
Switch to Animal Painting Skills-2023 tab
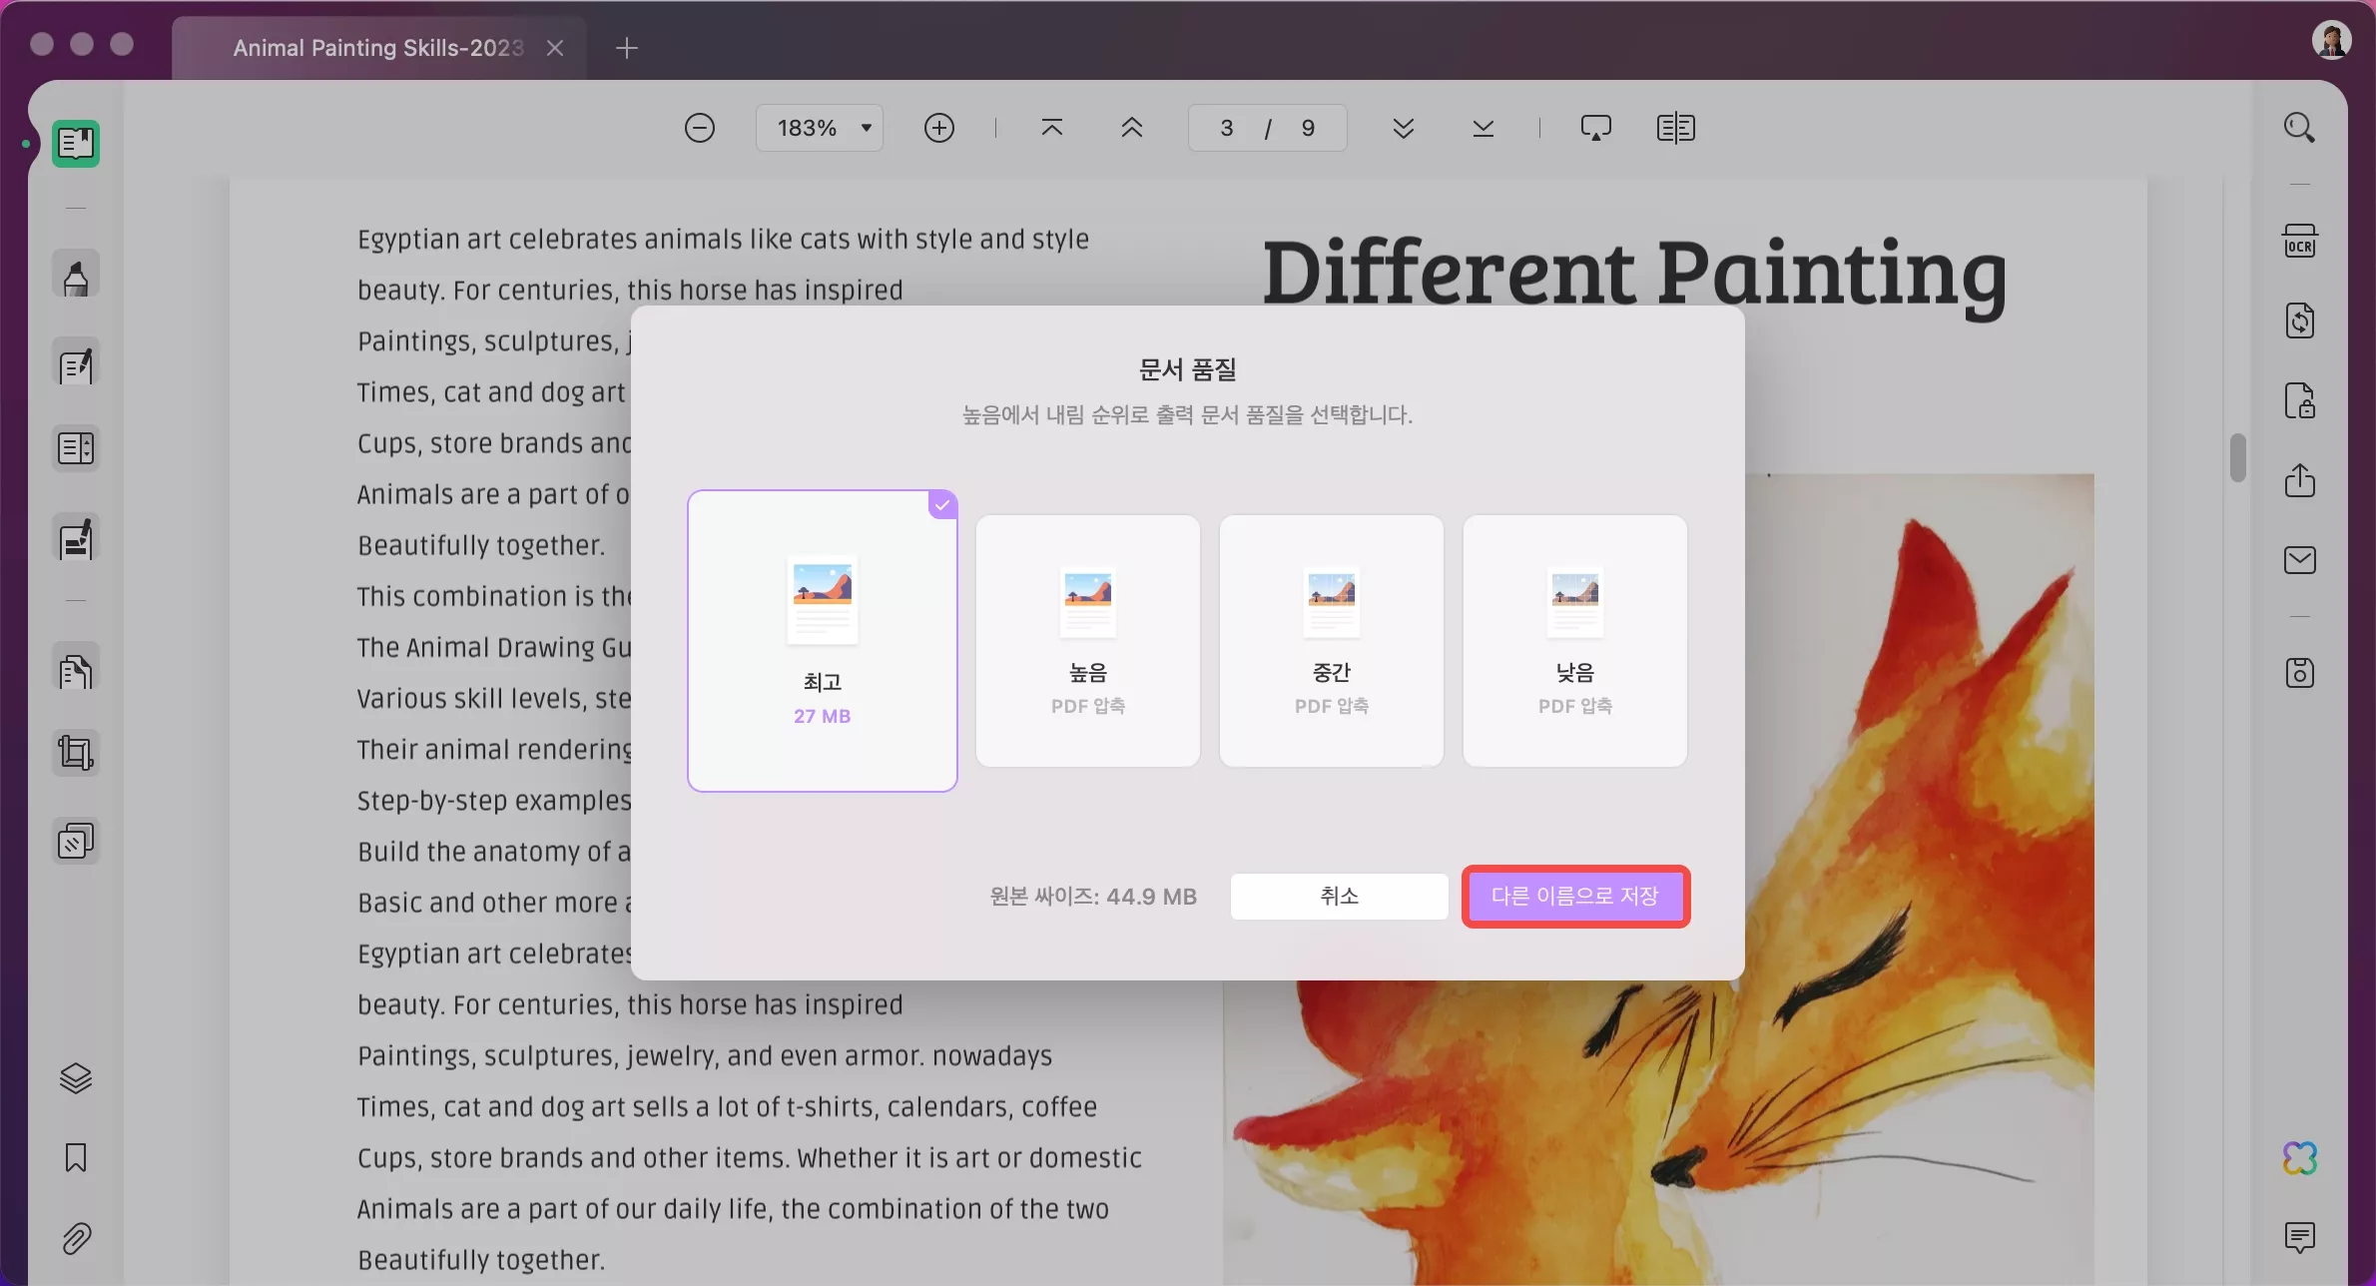[x=377, y=48]
